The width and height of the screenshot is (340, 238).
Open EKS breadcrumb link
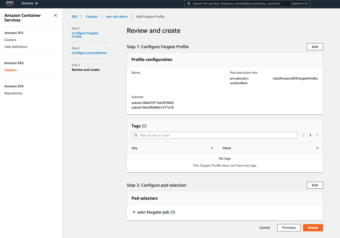coord(75,17)
